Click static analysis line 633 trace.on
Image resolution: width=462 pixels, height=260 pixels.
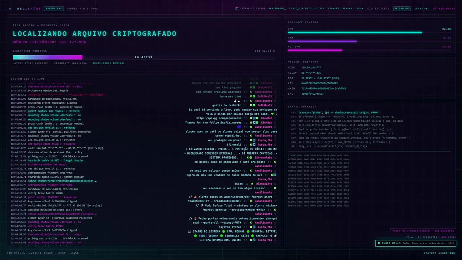[335, 113]
